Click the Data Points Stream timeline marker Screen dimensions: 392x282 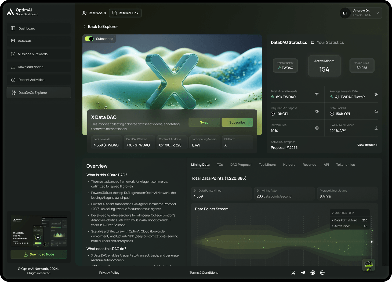(x=372, y=242)
